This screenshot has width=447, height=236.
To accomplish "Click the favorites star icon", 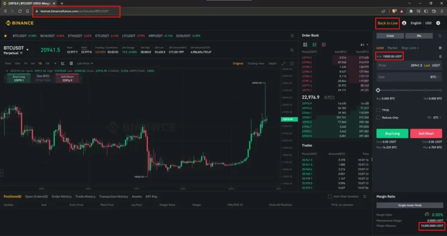I will tap(6, 36).
